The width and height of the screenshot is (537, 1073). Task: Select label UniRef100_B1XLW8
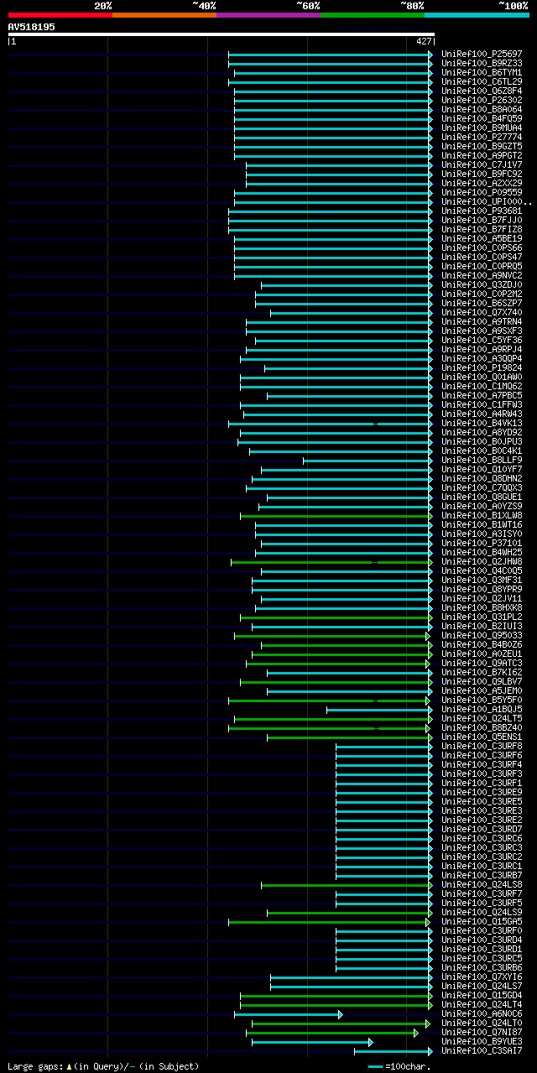[x=482, y=515]
